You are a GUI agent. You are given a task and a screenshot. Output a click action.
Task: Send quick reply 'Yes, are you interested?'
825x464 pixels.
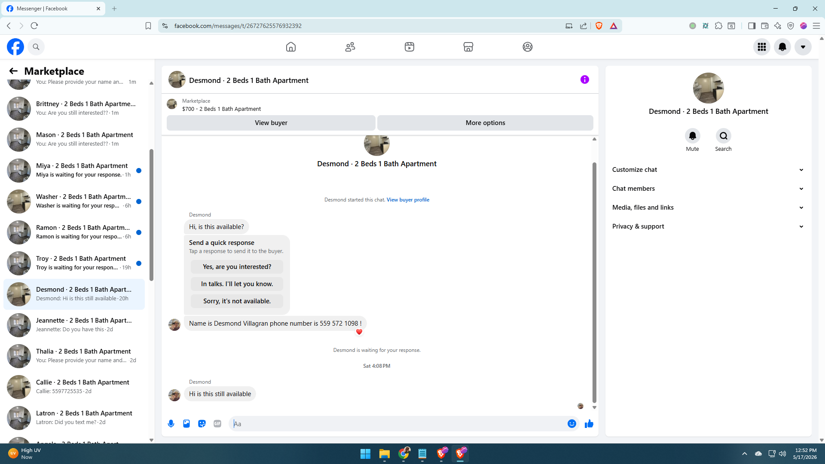pyautogui.click(x=237, y=267)
